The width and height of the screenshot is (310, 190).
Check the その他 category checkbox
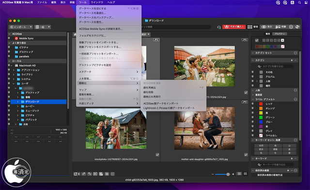click(x=261, y=72)
